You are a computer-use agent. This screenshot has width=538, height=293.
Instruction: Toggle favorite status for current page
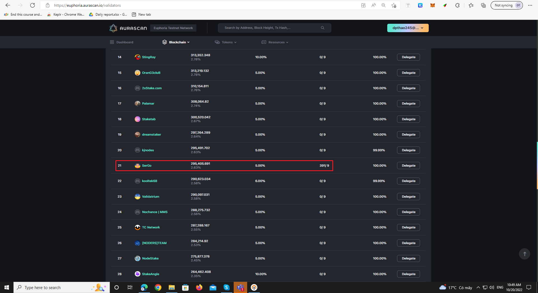click(x=394, y=5)
